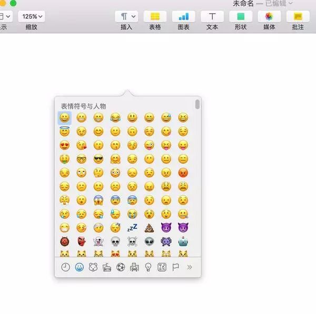
Task: Add a text box with Text button
Action: click(x=212, y=16)
